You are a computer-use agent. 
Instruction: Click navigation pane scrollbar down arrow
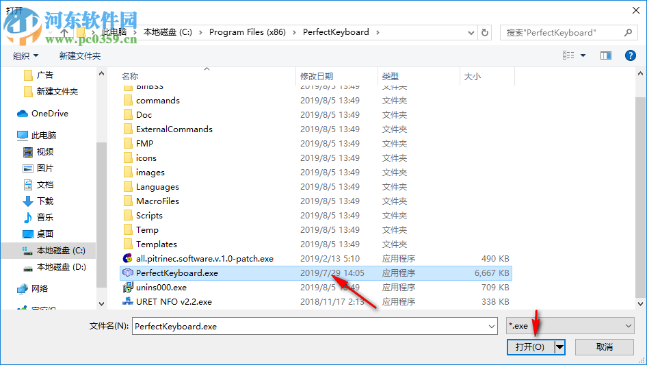click(101, 304)
